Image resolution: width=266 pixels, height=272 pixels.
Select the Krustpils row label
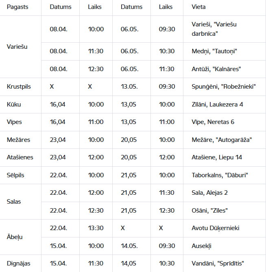tap(19, 87)
